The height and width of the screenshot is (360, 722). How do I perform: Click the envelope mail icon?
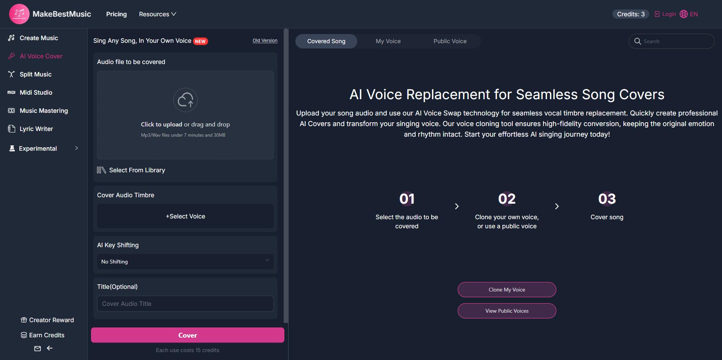pos(38,349)
